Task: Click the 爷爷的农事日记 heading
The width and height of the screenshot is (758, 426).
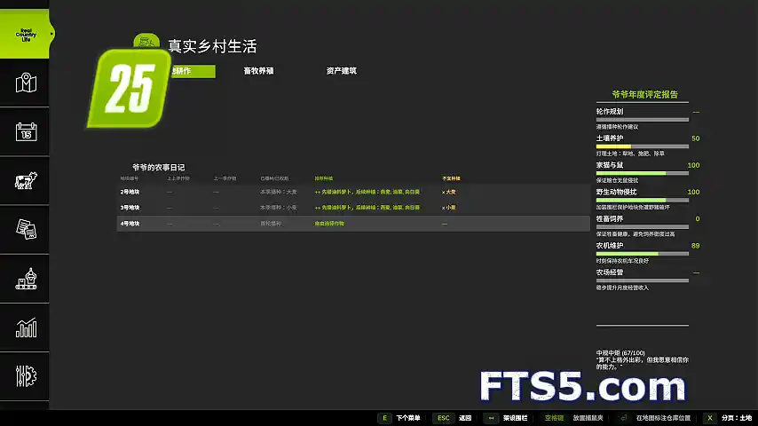Action: click(159, 168)
